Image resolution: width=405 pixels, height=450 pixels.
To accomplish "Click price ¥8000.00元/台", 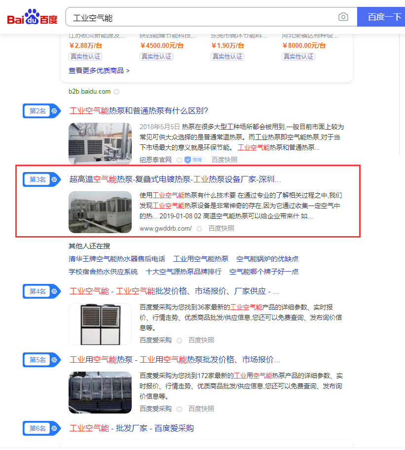I will (304, 46).
